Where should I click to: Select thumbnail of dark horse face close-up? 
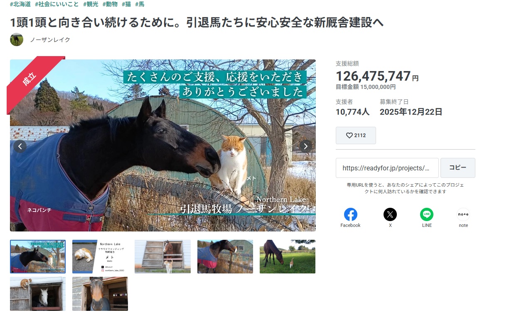click(x=100, y=294)
